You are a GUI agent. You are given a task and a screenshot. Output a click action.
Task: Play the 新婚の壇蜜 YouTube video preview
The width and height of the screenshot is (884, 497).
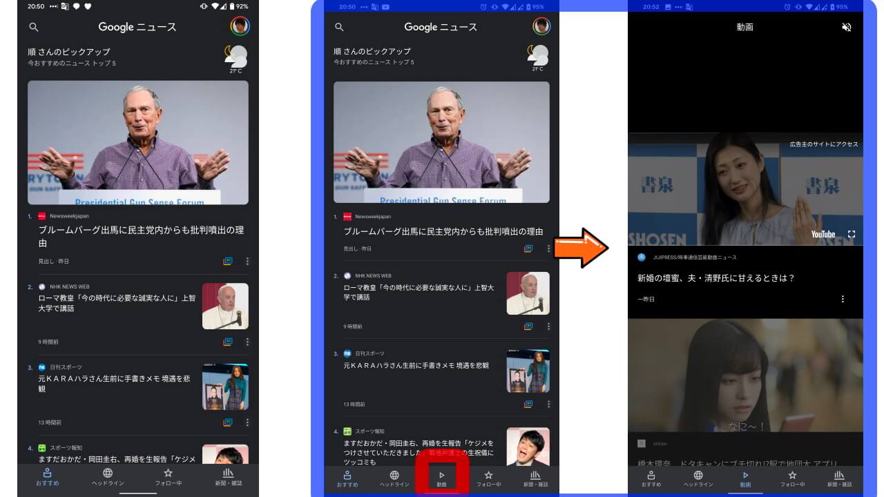click(744, 188)
